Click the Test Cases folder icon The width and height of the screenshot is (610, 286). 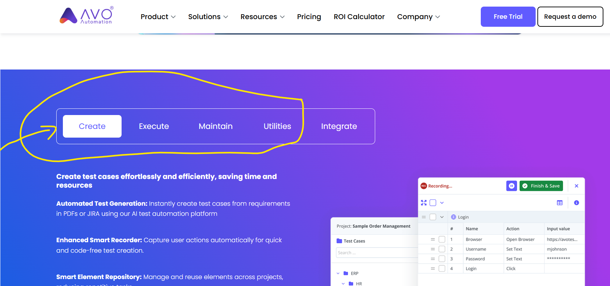(x=339, y=241)
